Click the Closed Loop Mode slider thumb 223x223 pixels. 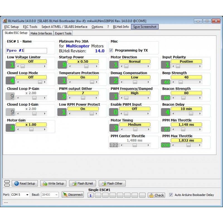40,82
